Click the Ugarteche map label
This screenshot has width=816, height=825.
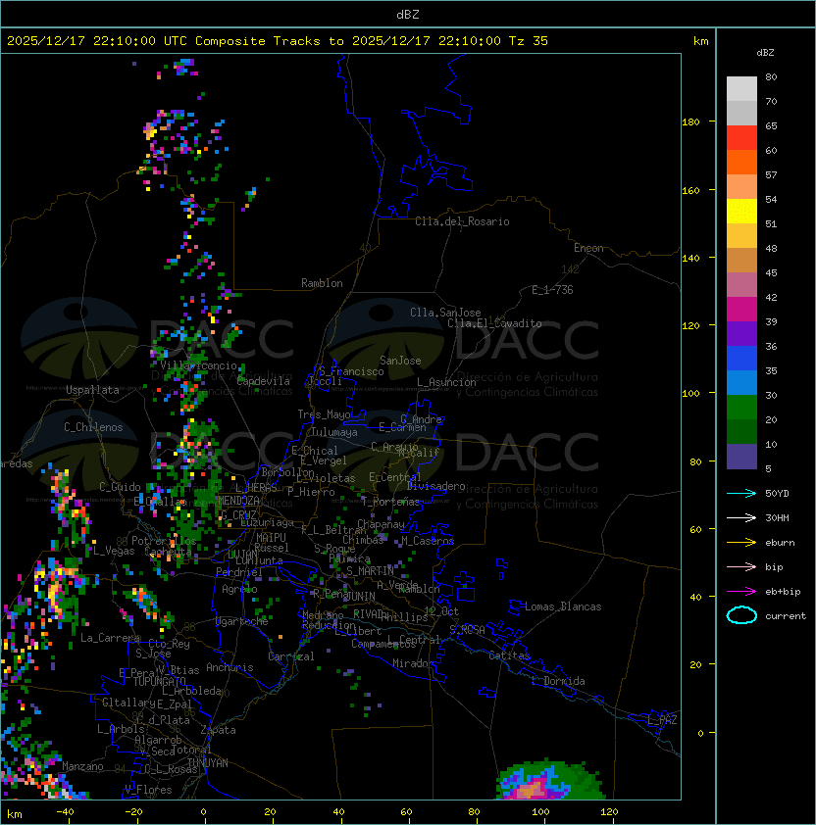point(242,621)
